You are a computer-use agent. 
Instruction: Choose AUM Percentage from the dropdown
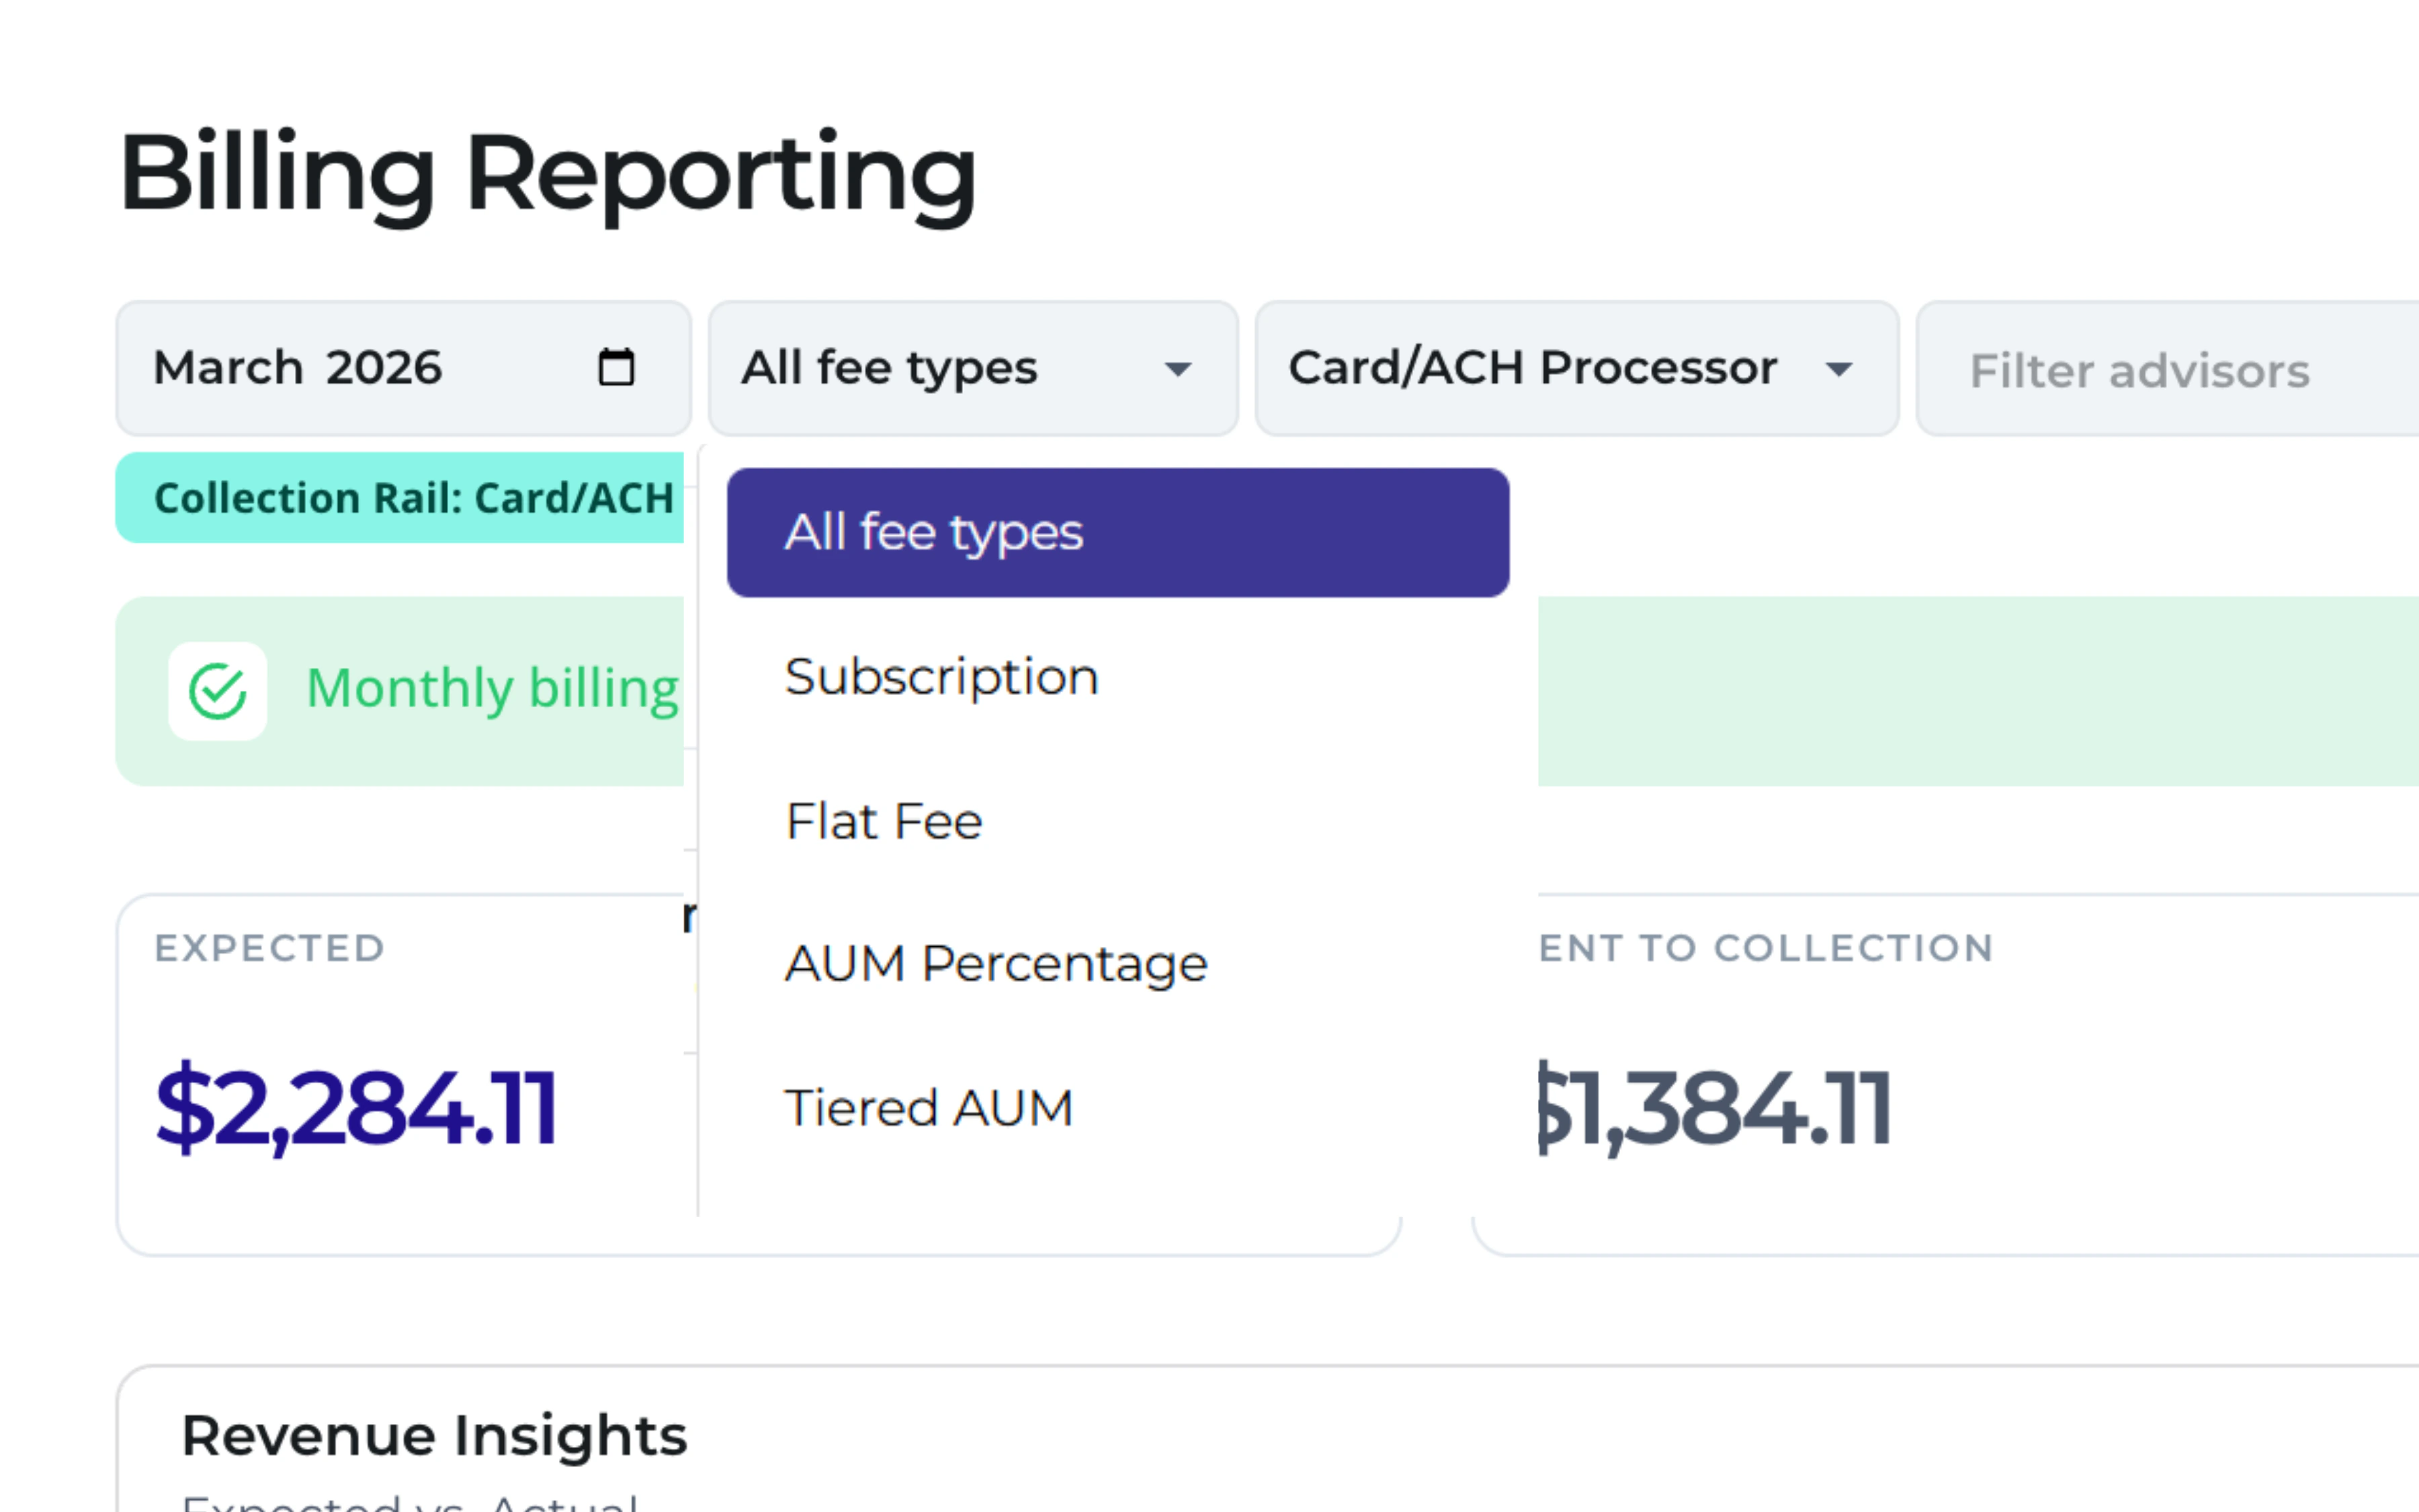996,963
